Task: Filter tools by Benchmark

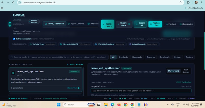Action: pyautogui.click(x=165, y=57)
